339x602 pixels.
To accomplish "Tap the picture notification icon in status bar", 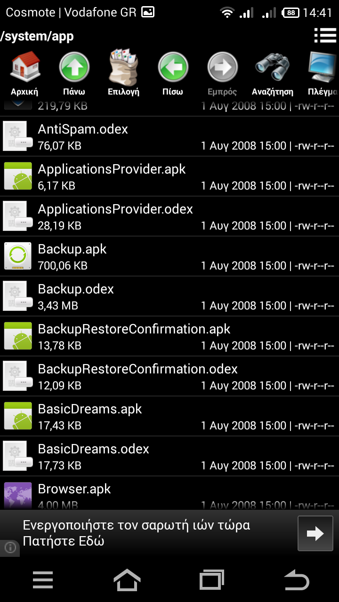I will click(x=148, y=13).
